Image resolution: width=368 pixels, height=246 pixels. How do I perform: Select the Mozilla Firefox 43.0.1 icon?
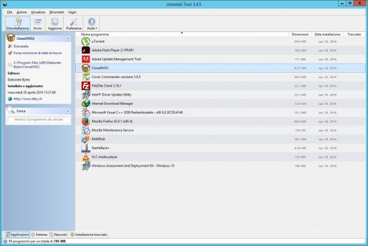coord(85,121)
